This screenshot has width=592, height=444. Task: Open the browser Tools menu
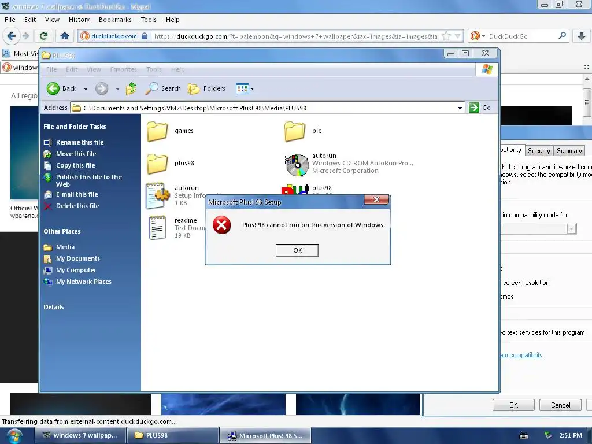click(149, 20)
